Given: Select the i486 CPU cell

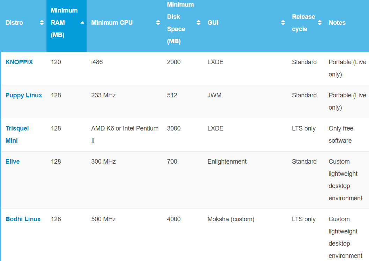Looking at the screenshot, I should point(97,62).
